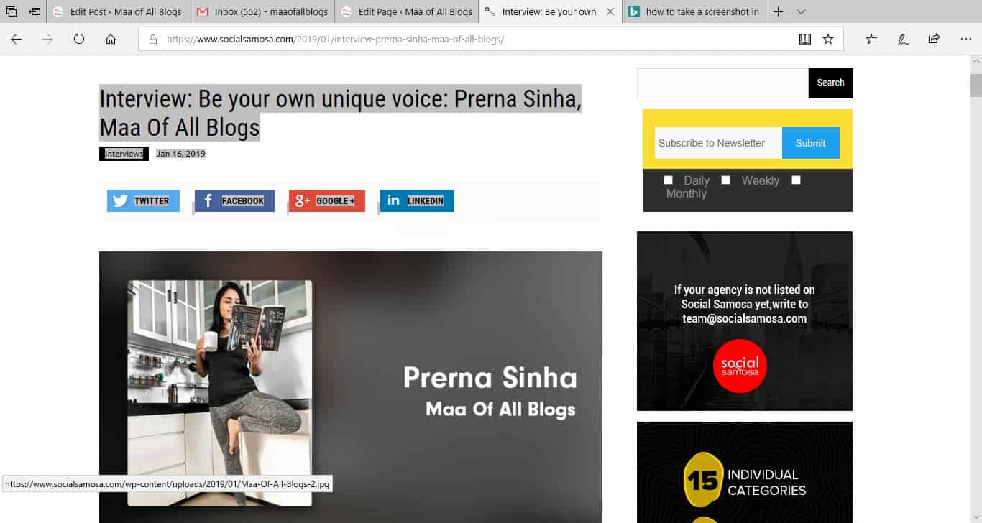
Task: Open Reading view book icon
Action: [x=805, y=40]
